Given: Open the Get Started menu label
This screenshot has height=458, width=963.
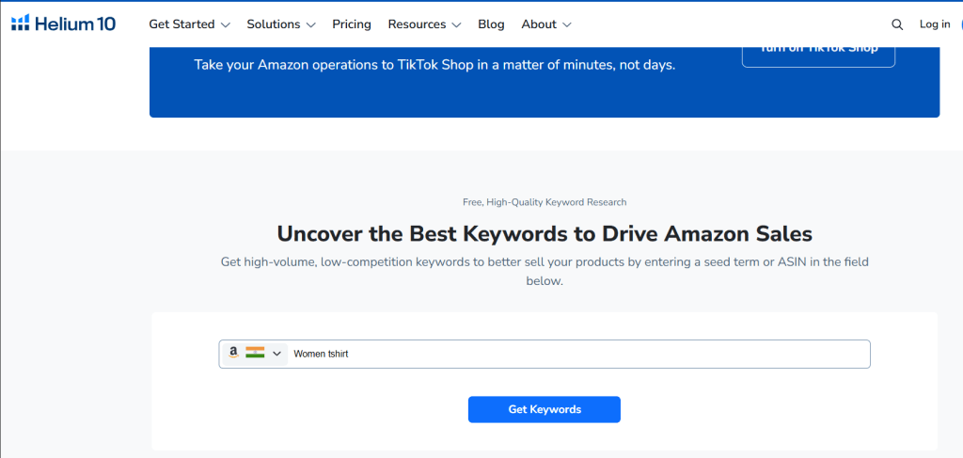Looking at the screenshot, I should coord(182,24).
